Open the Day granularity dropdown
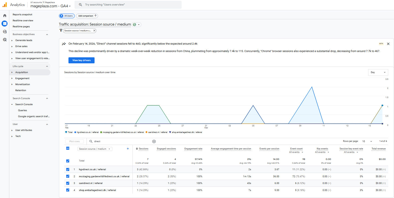Screen dimensions: 394x198 [x=378, y=72]
